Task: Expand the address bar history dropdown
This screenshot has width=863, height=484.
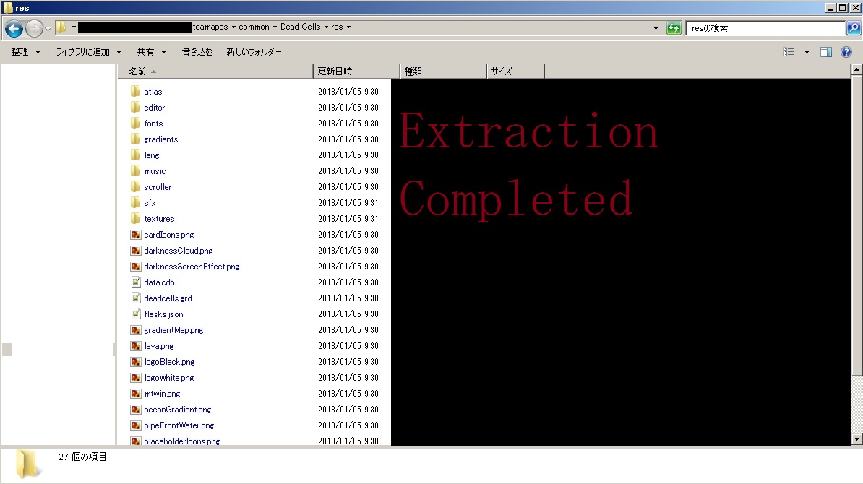Action: tap(656, 28)
